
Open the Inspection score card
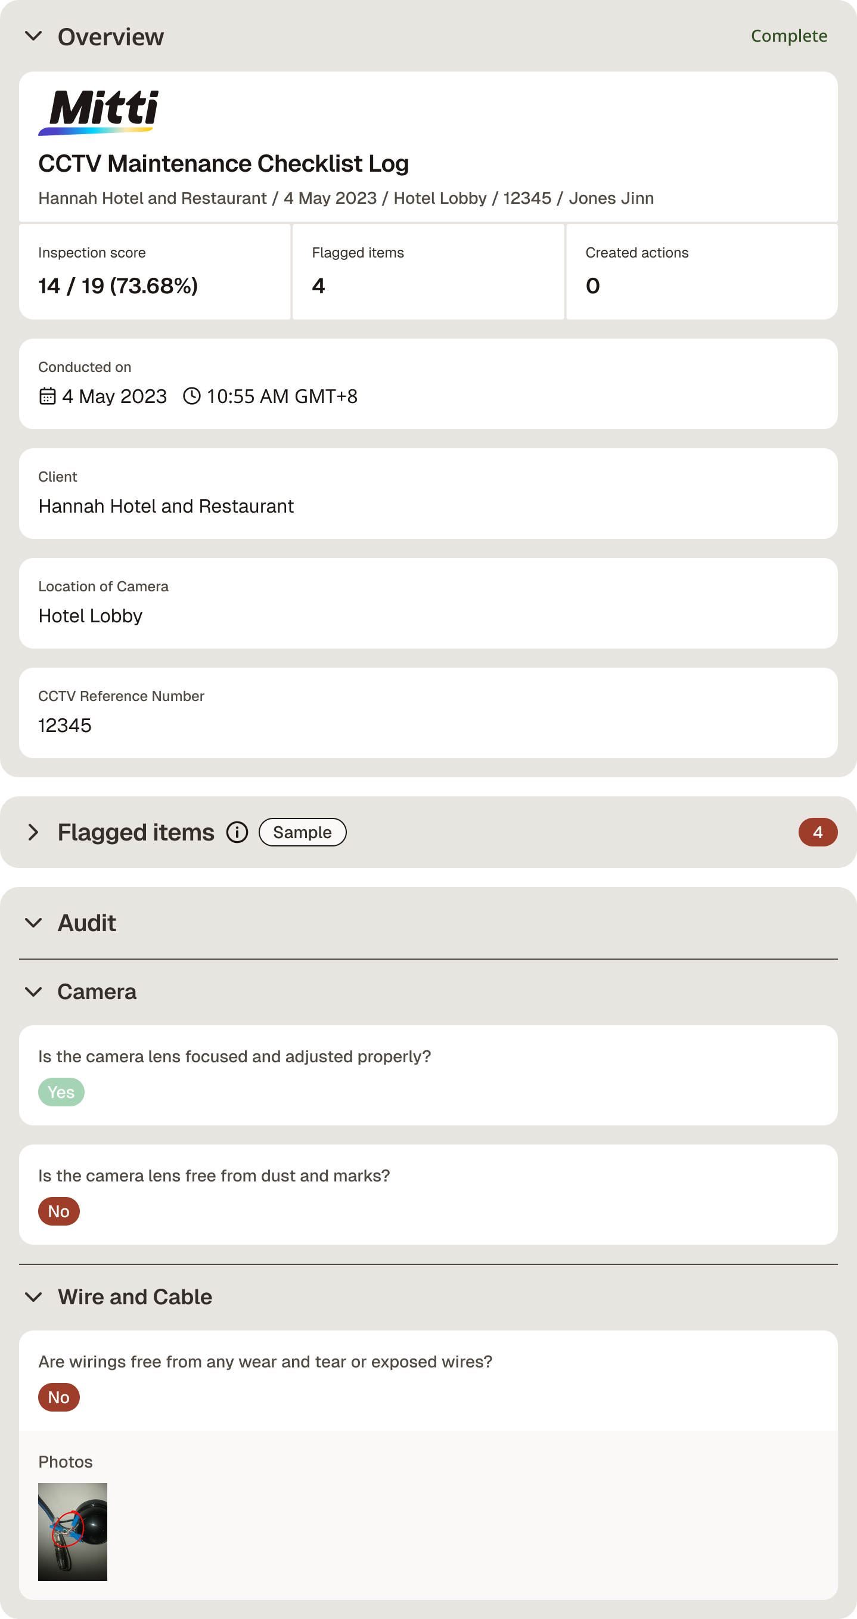[x=154, y=271]
